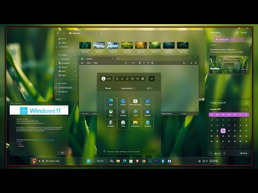
Task: Open Photos app in Start menu
Action: [x=147, y=102]
